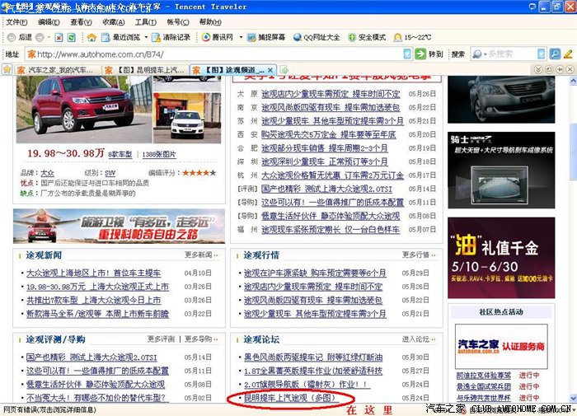The image size is (577, 416).
Task: Click the search input field
Action: tap(511, 54)
